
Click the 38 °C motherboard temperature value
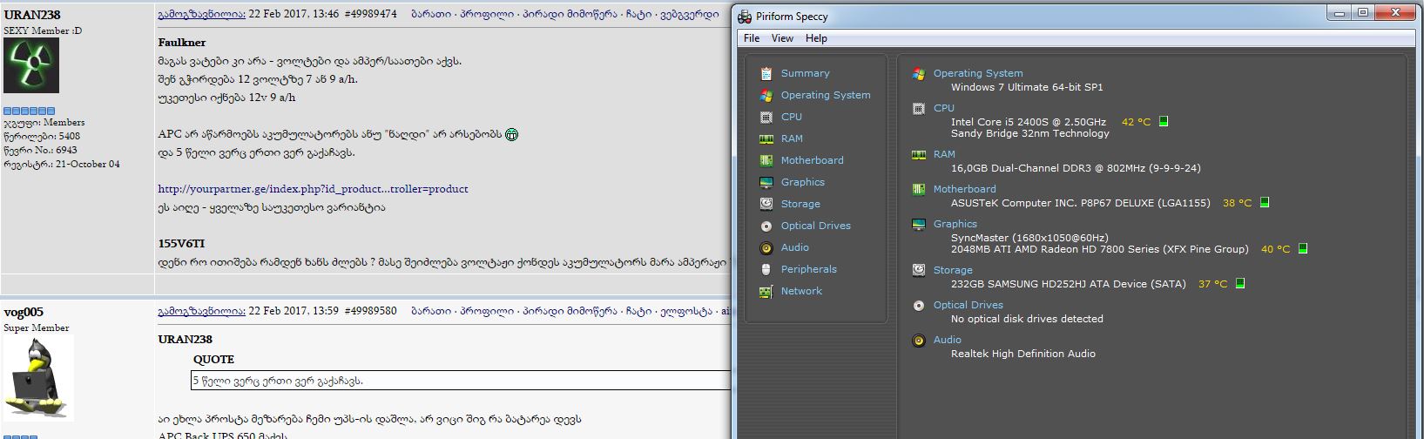pos(1237,203)
